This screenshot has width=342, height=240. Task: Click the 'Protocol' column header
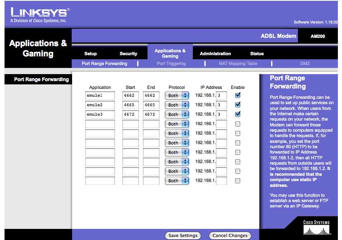[177, 87]
